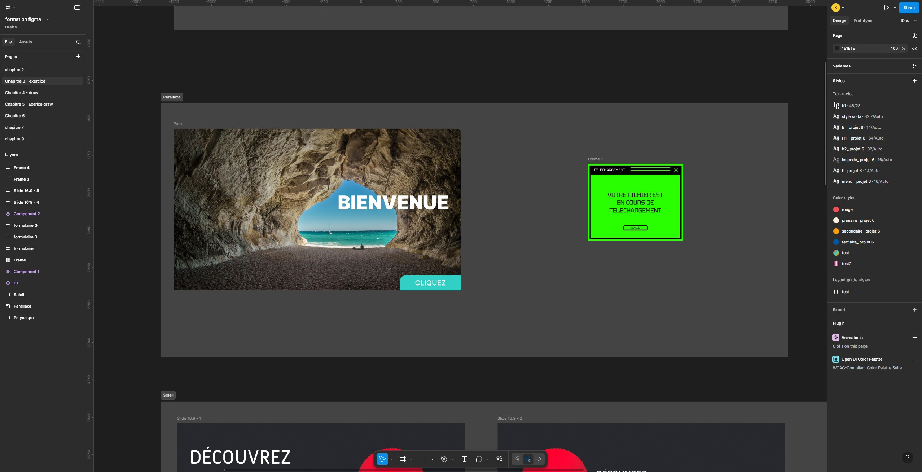Select the formulaire G layer
922x472 pixels.
pos(25,225)
